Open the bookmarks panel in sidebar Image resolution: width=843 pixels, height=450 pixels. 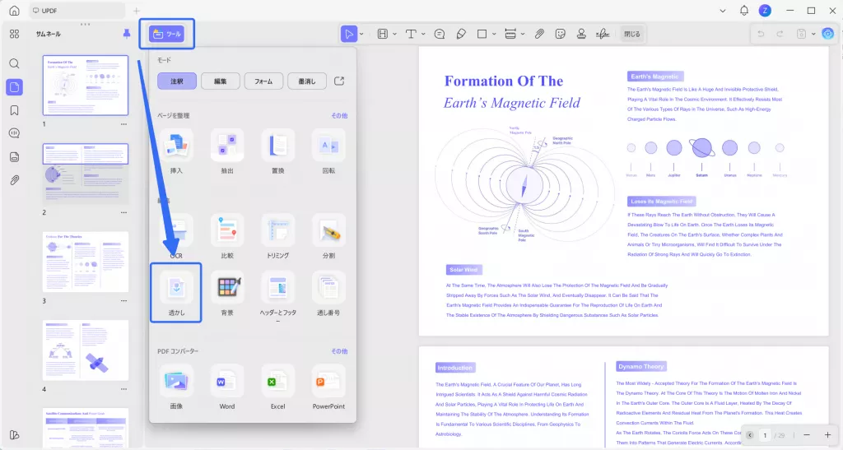pos(15,110)
